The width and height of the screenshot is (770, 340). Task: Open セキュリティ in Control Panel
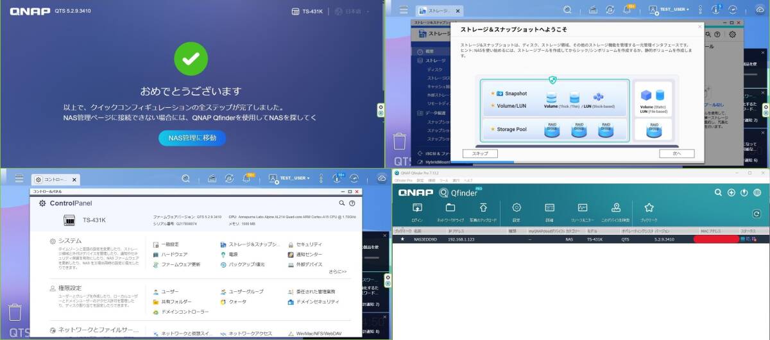tap(305, 244)
